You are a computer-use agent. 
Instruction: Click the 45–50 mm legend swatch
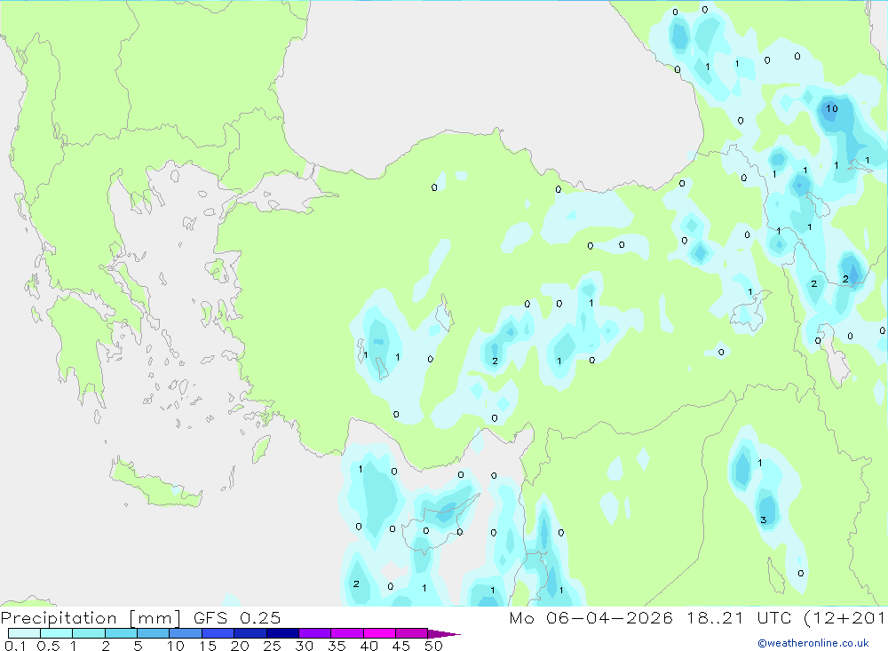412,633
